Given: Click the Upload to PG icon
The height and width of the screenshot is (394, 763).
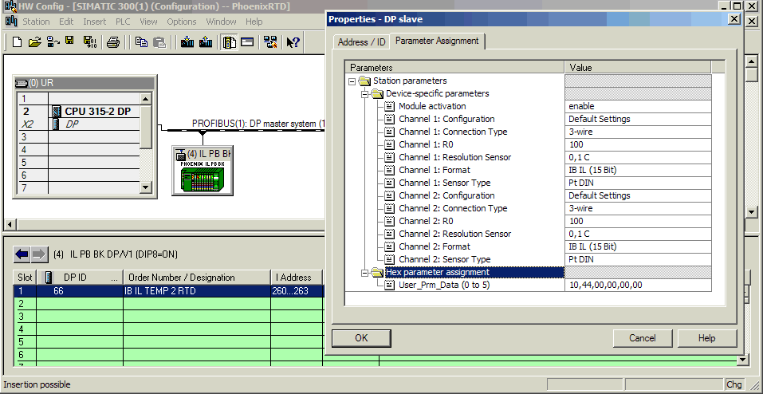Looking at the screenshot, I should 206,42.
